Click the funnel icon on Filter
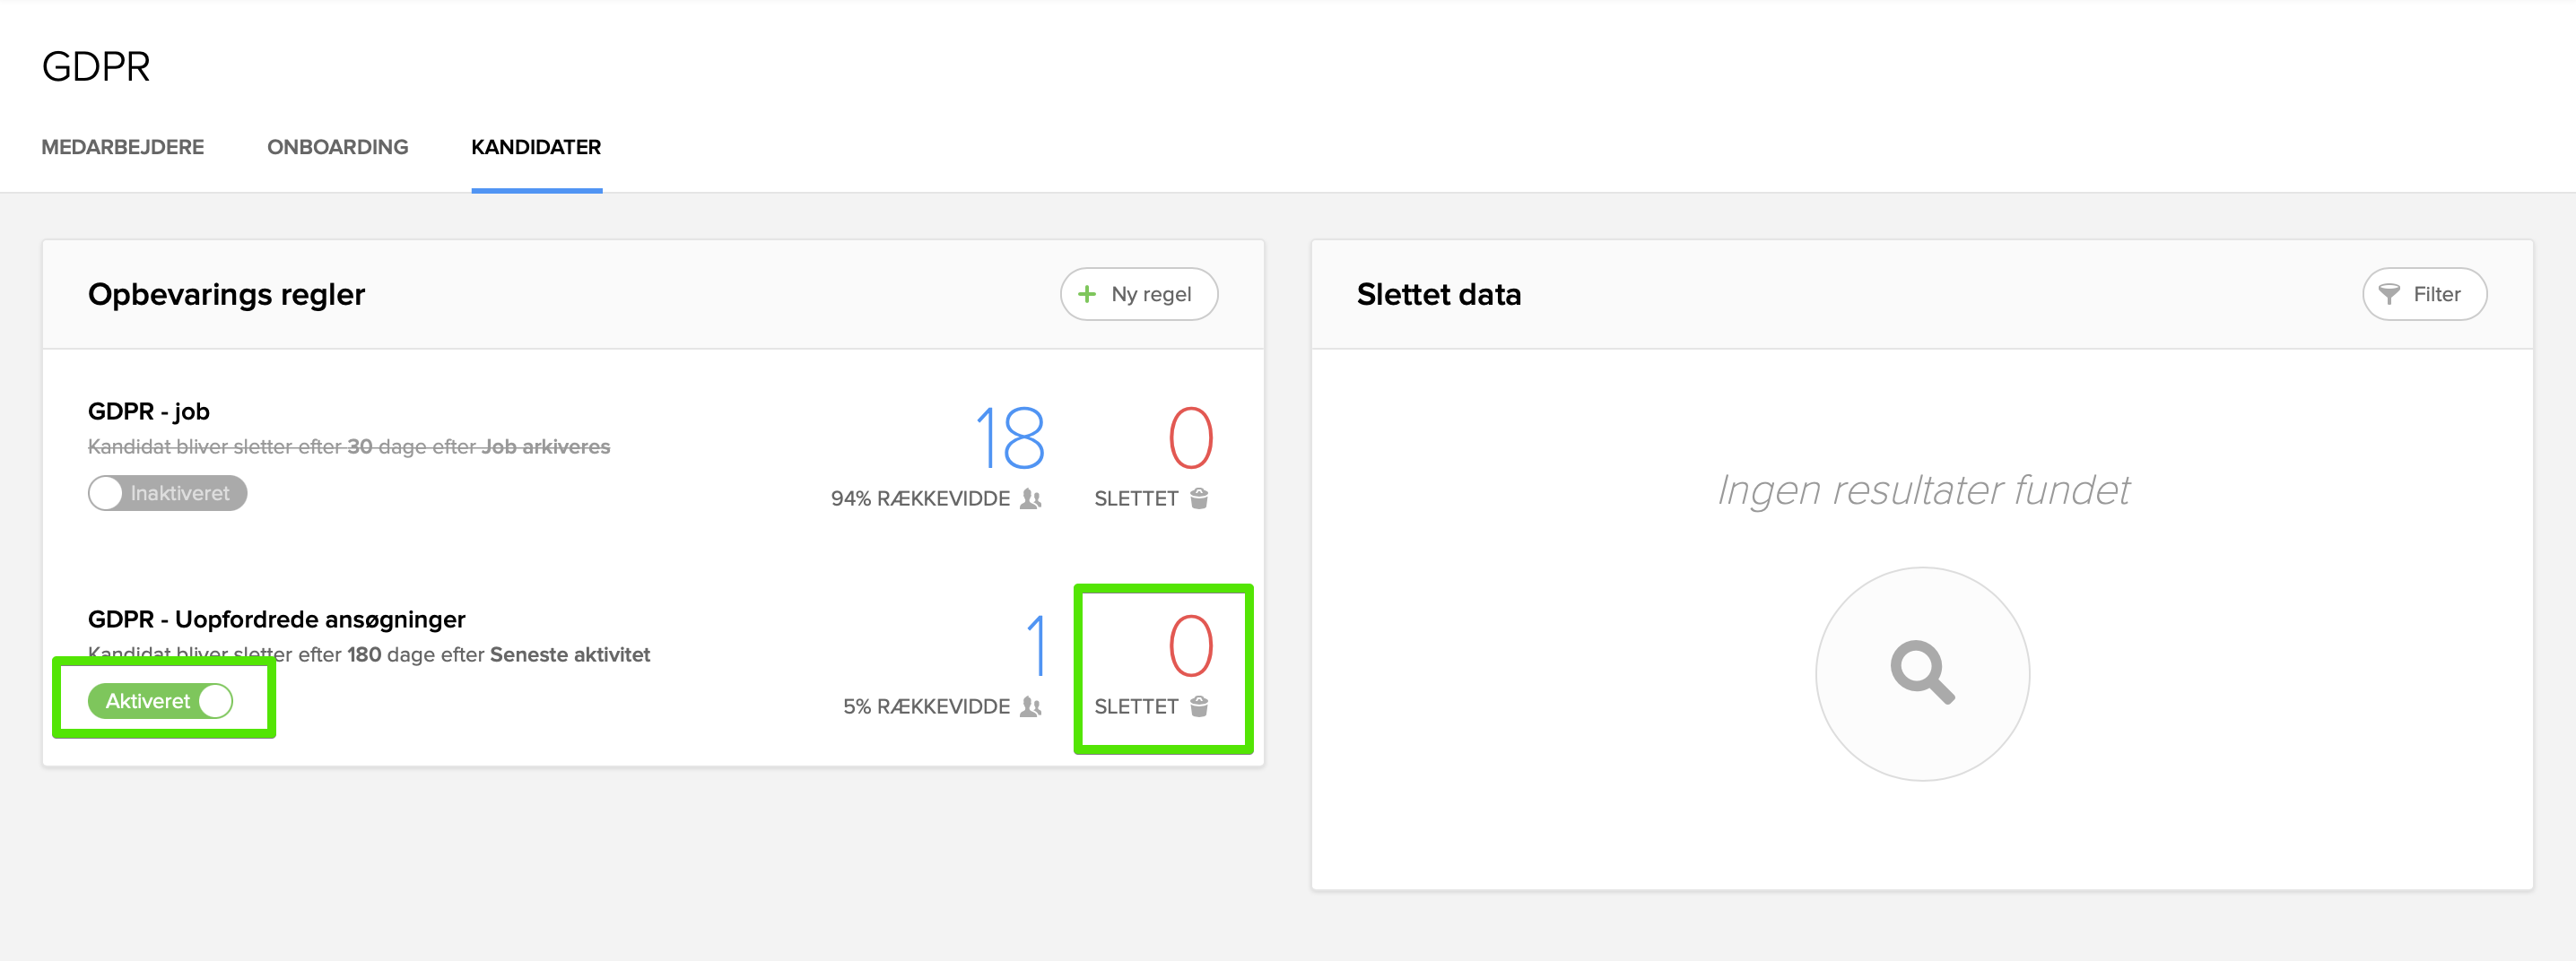 point(2388,294)
